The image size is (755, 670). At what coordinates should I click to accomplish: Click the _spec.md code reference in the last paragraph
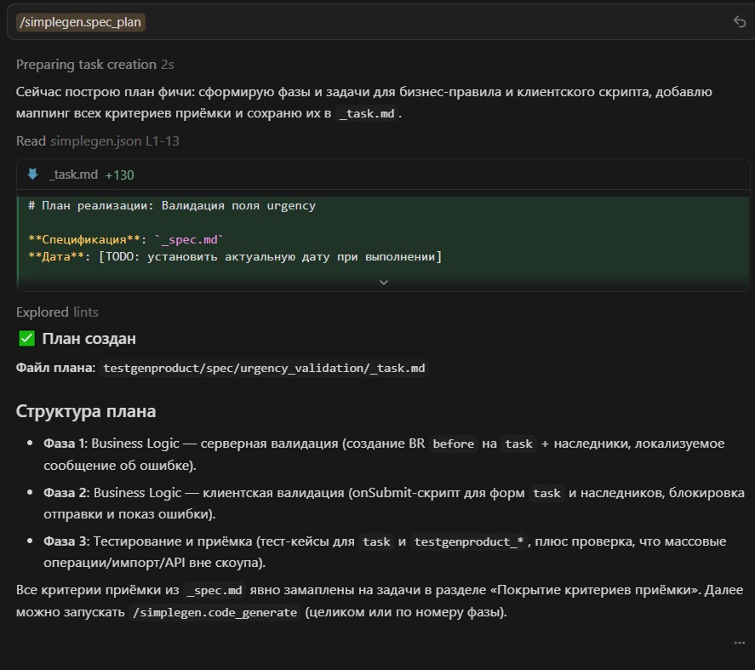(x=214, y=590)
